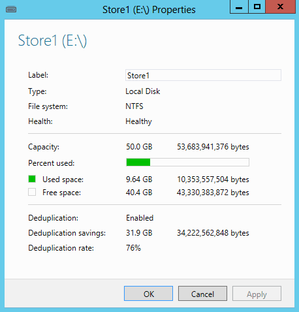Click the Healthy status value
Viewport: 299px width, 312px height.
(138, 121)
